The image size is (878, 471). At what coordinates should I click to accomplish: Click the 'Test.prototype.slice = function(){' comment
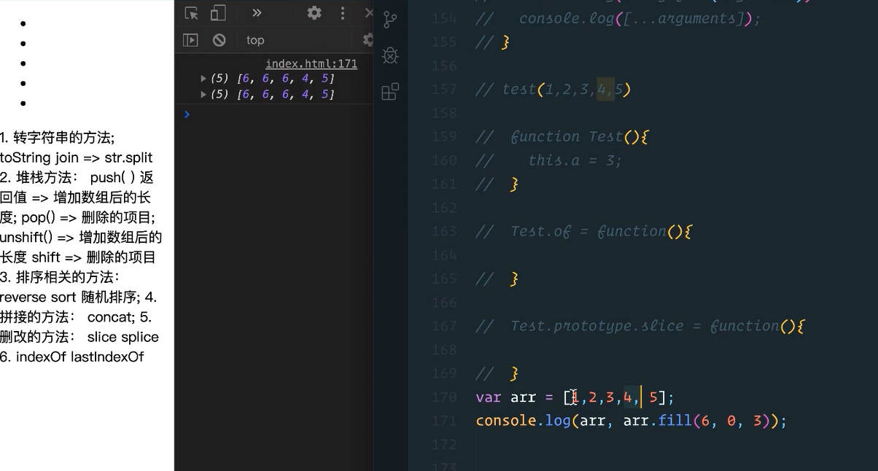pyautogui.click(x=657, y=326)
